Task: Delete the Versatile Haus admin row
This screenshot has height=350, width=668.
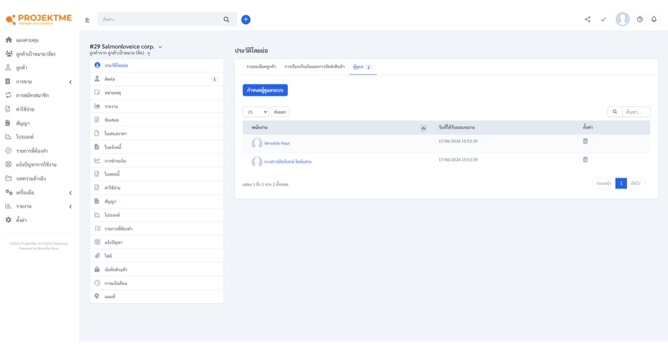Action: pyautogui.click(x=585, y=141)
